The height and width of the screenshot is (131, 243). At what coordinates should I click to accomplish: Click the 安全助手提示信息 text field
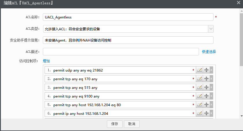tap(128, 40)
